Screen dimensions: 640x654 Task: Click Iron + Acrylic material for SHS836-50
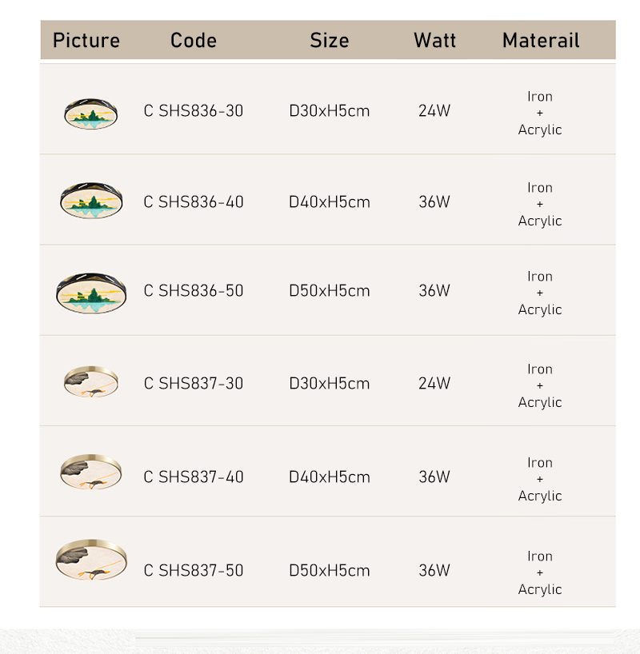coord(540,293)
